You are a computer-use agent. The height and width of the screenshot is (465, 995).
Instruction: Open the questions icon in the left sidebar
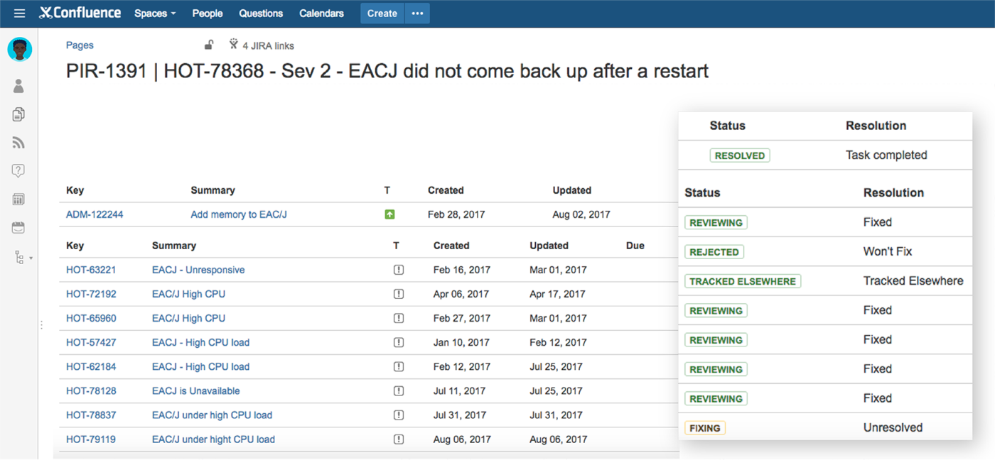[x=18, y=170]
